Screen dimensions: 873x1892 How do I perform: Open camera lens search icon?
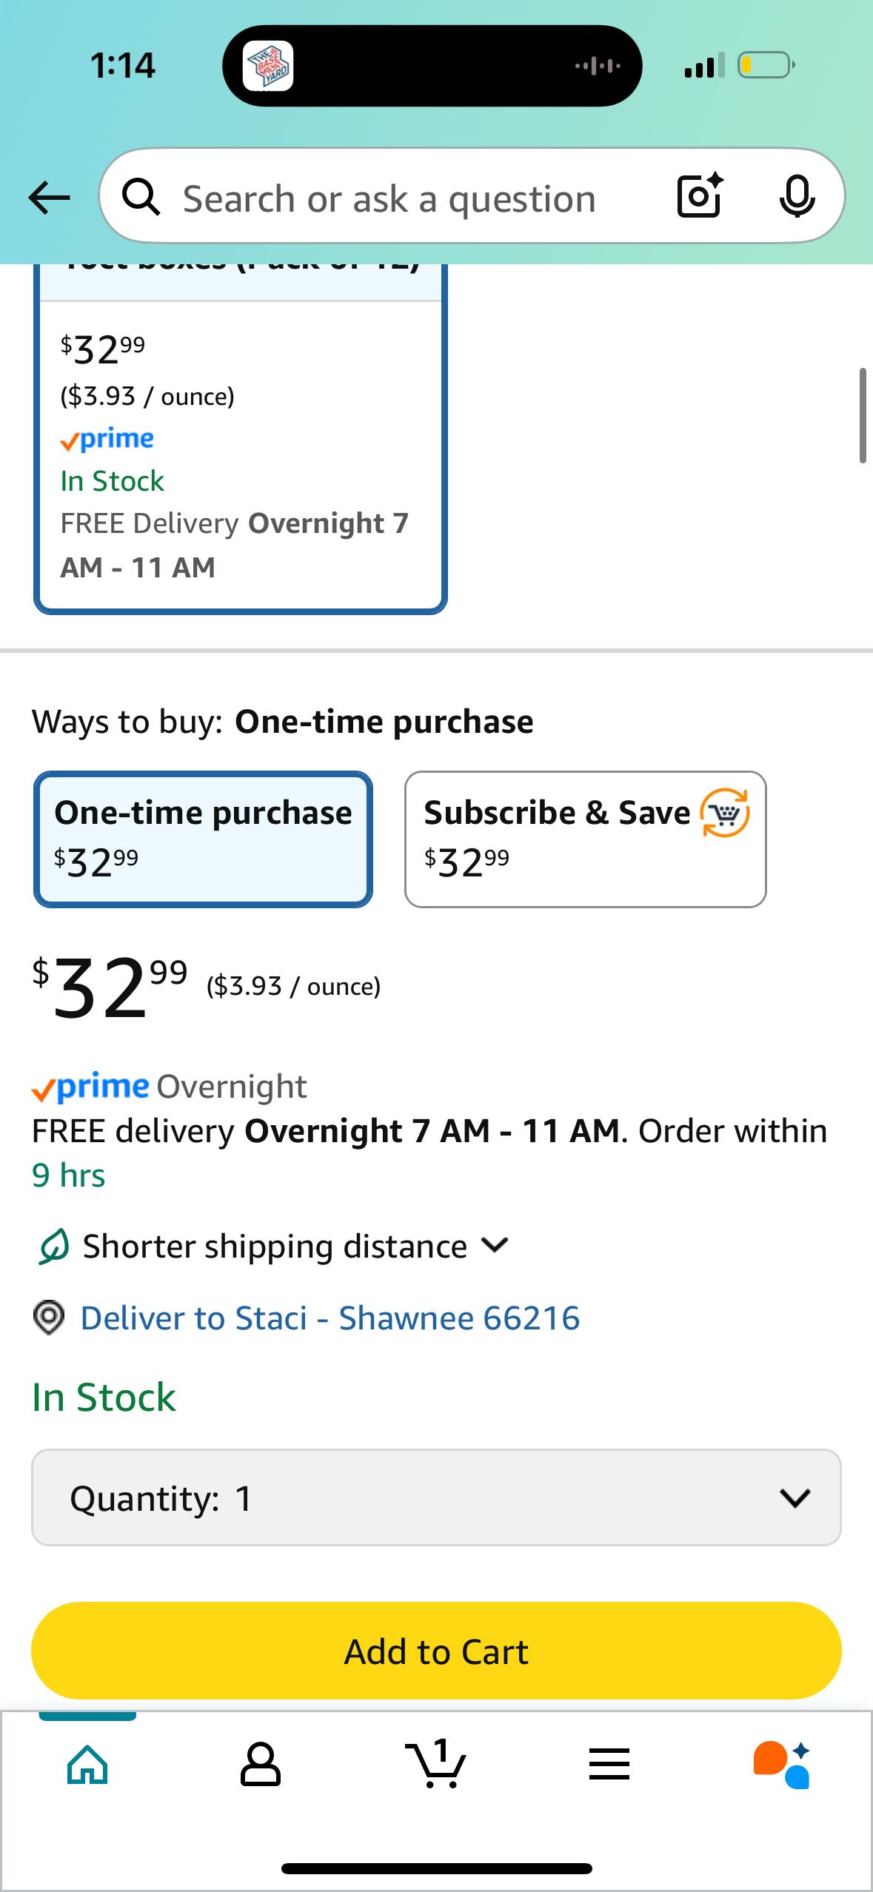click(x=700, y=195)
